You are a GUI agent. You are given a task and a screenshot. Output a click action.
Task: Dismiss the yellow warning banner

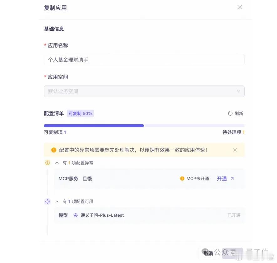[x=235, y=150]
